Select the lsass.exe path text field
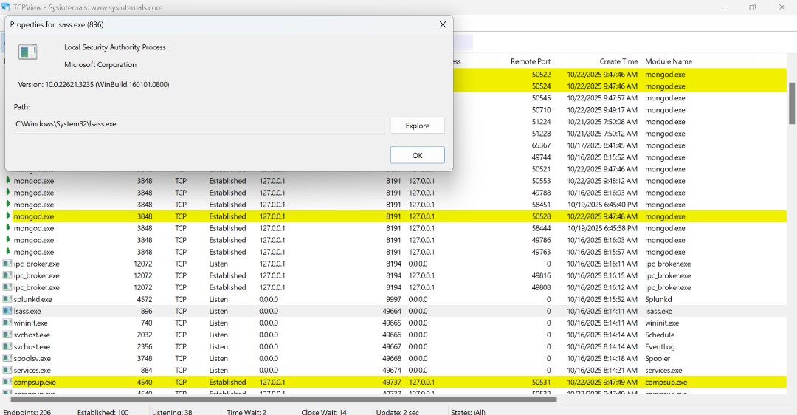The width and height of the screenshot is (797, 415). 199,124
